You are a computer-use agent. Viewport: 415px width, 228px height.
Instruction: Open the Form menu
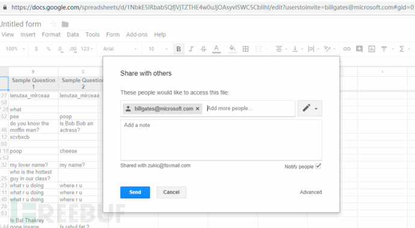click(112, 35)
